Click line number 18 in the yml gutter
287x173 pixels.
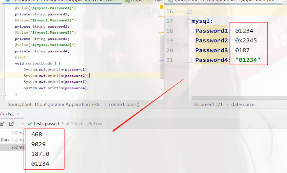point(169,31)
